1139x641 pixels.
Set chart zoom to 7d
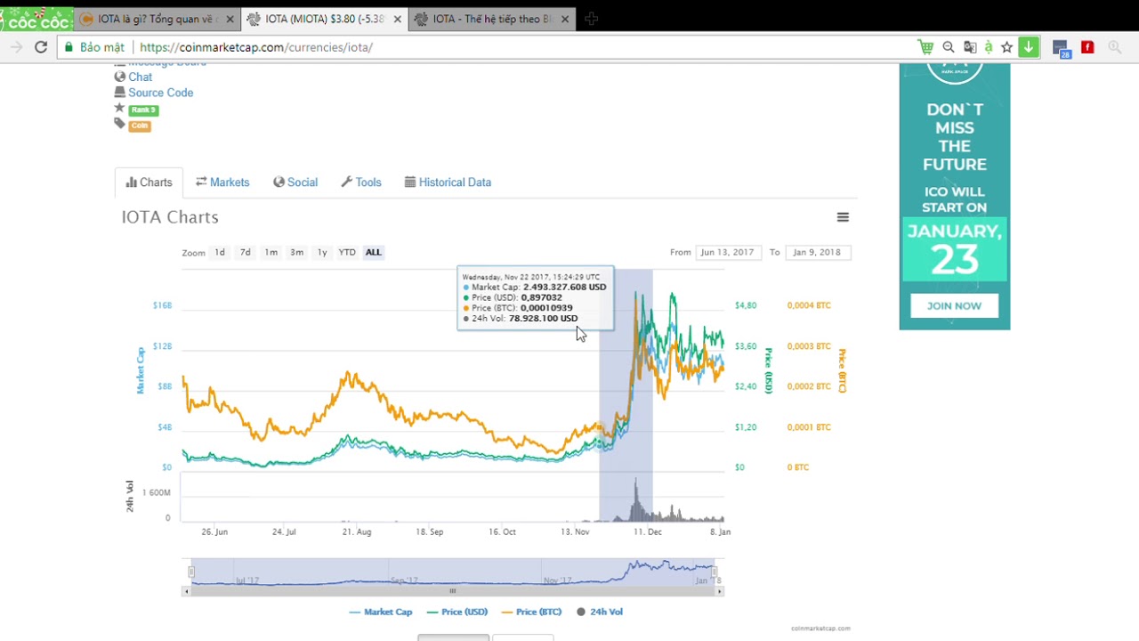point(246,252)
